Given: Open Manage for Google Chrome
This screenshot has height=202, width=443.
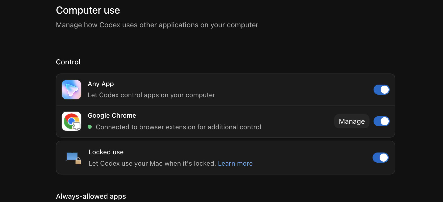Looking at the screenshot, I should pos(352,121).
